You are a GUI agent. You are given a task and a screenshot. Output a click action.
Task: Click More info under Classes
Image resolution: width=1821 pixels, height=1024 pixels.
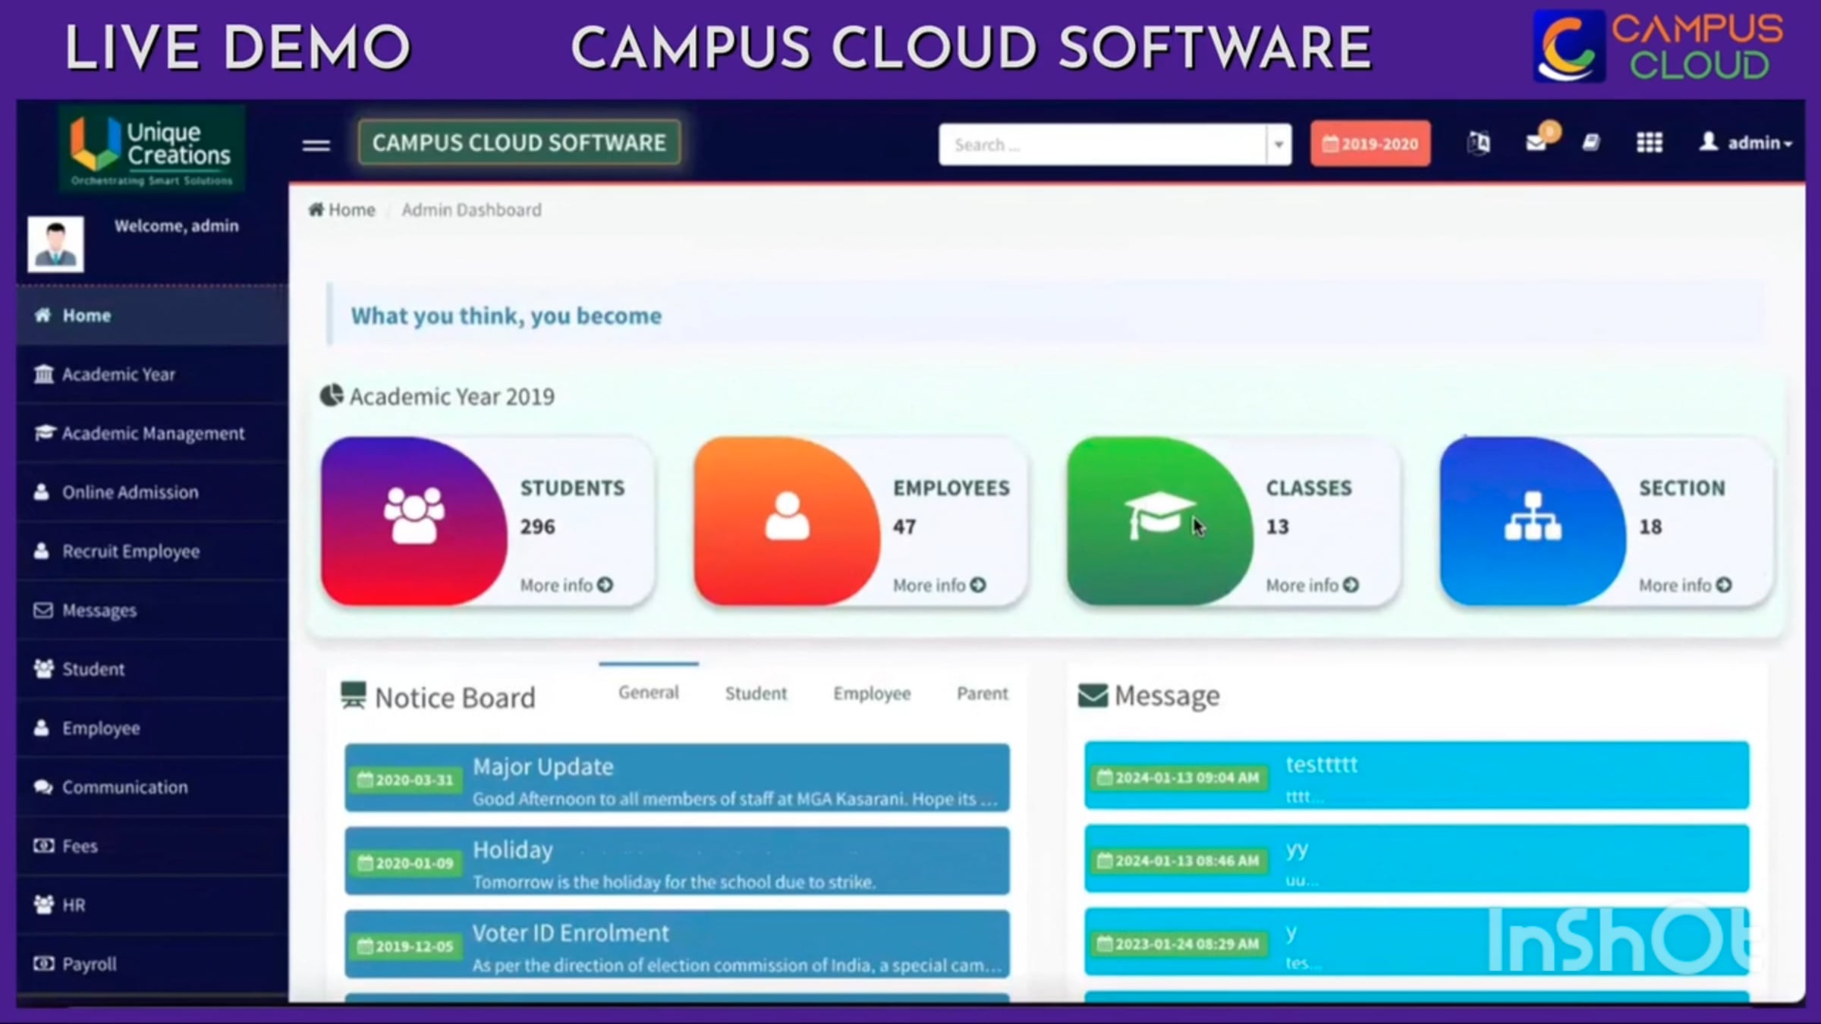pyautogui.click(x=1312, y=585)
